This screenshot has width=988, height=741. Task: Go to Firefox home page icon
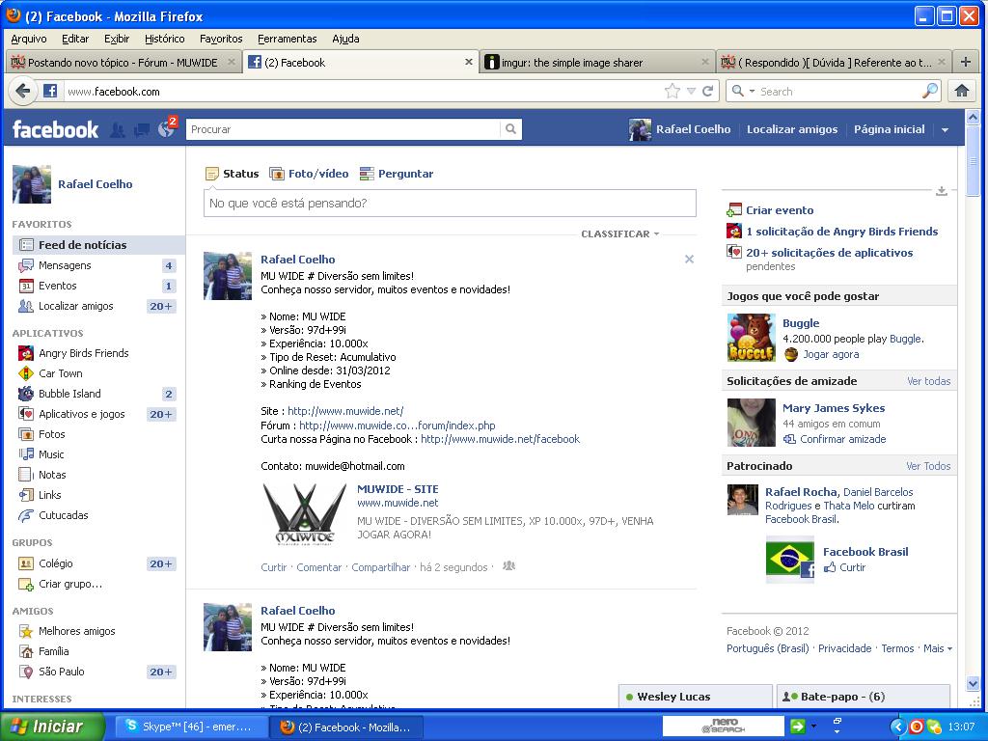pos(962,92)
